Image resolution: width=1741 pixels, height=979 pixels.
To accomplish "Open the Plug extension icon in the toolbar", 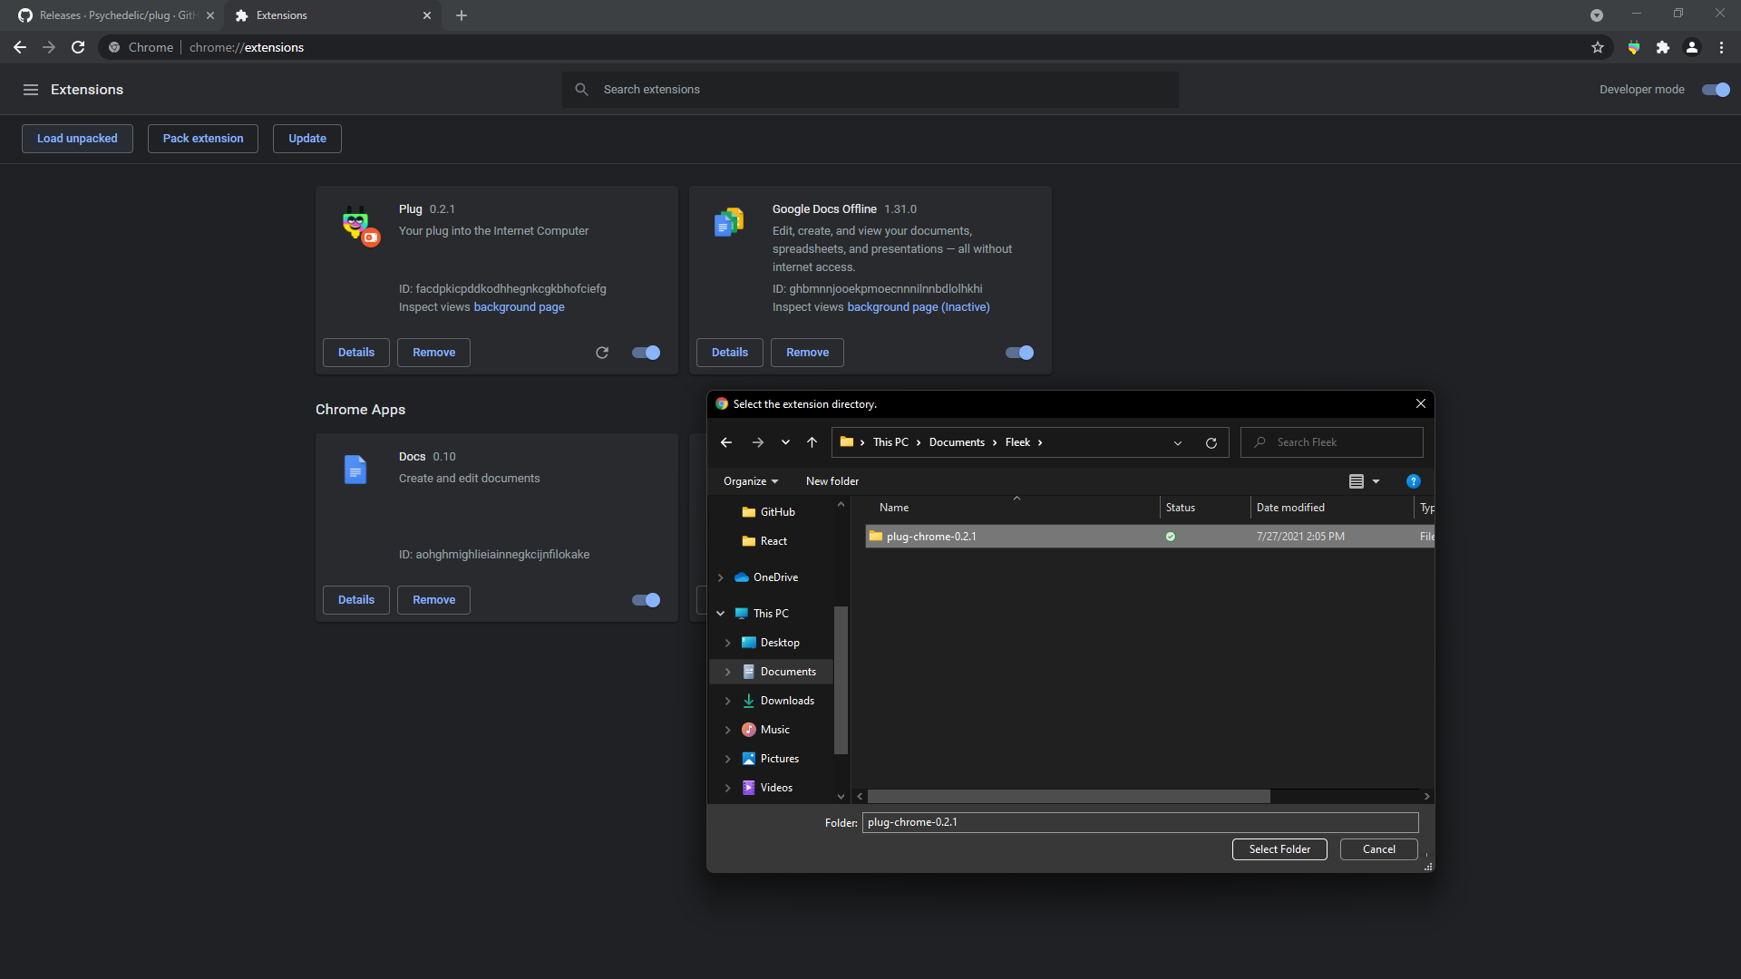I will (1634, 47).
